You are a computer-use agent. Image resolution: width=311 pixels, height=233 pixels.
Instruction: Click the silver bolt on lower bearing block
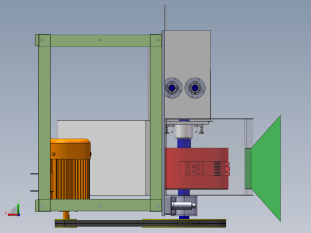click(x=183, y=206)
